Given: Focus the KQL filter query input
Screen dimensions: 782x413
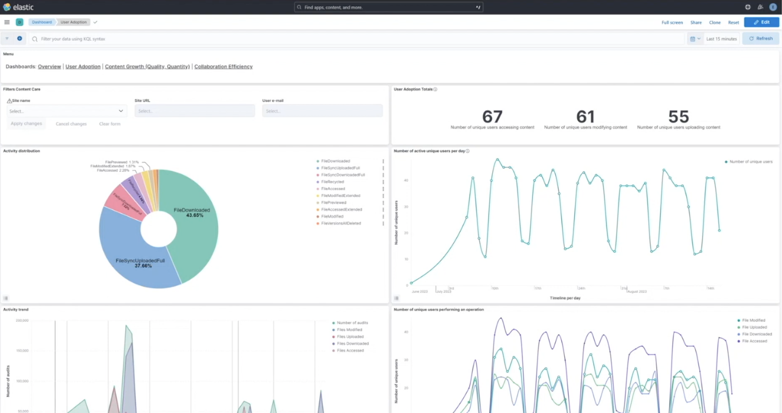Looking at the screenshot, I should point(356,39).
